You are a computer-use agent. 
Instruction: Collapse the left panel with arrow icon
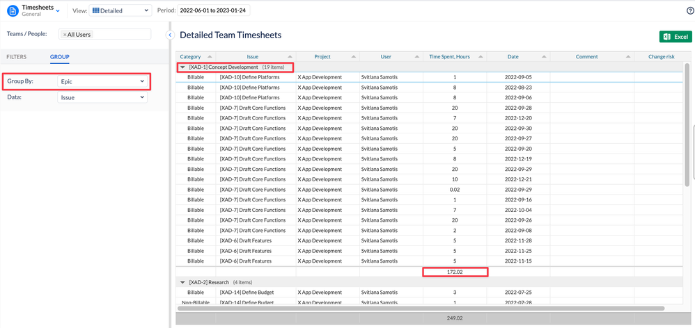click(169, 35)
